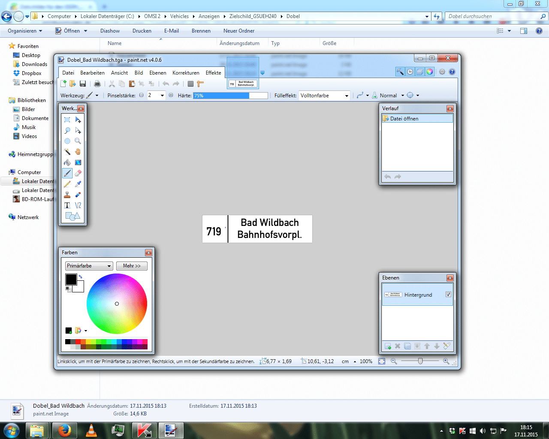This screenshot has height=439, width=549.
Task: Activate the Color Picker eyedropper tool
Action: tap(78, 184)
